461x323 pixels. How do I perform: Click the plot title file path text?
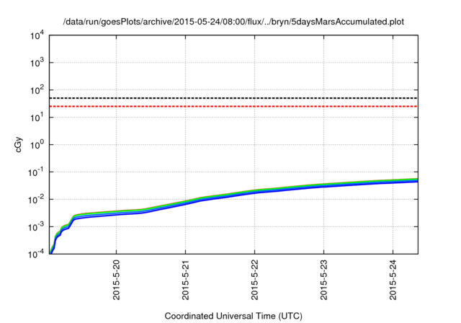pos(233,22)
